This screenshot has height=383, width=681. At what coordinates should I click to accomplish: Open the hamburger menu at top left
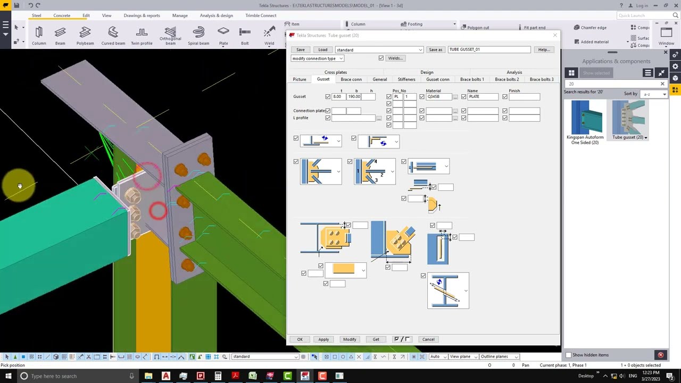point(6,25)
